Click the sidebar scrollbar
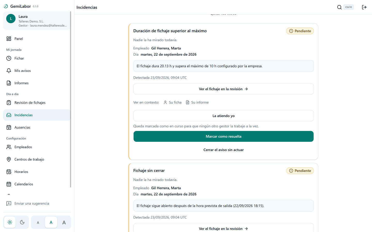 (x=70, y=100)
